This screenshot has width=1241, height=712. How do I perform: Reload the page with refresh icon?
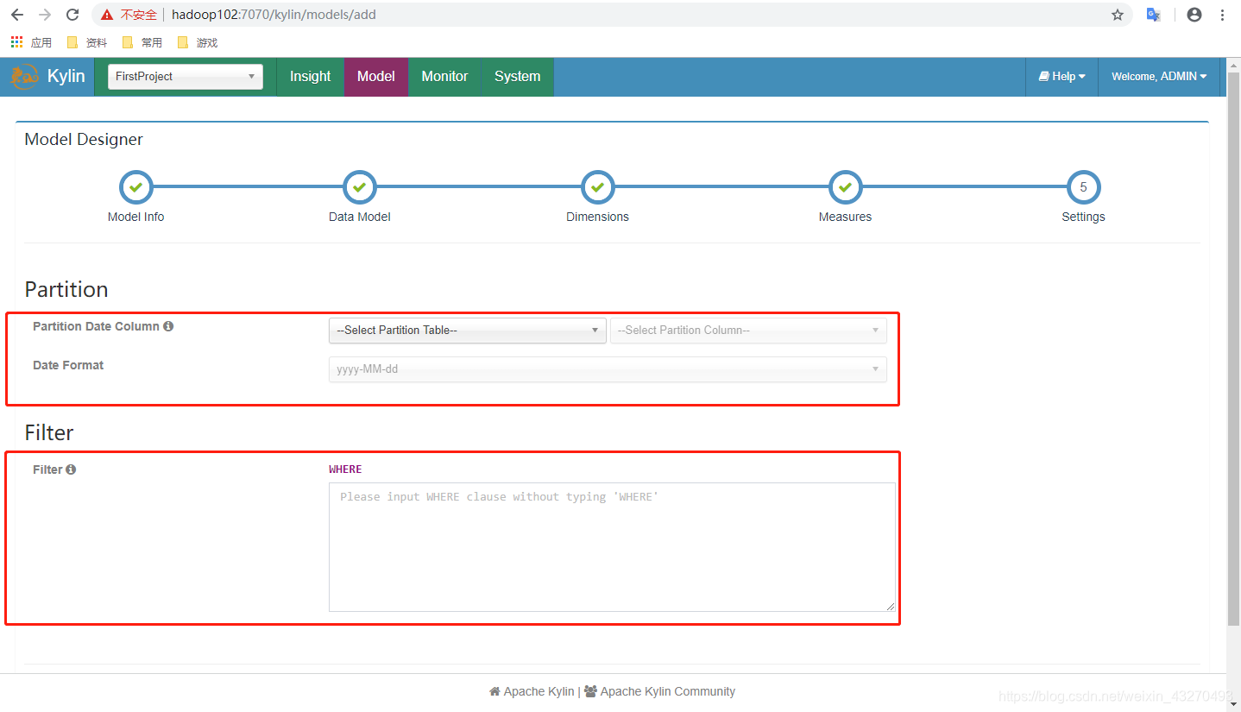pos(72,15)
